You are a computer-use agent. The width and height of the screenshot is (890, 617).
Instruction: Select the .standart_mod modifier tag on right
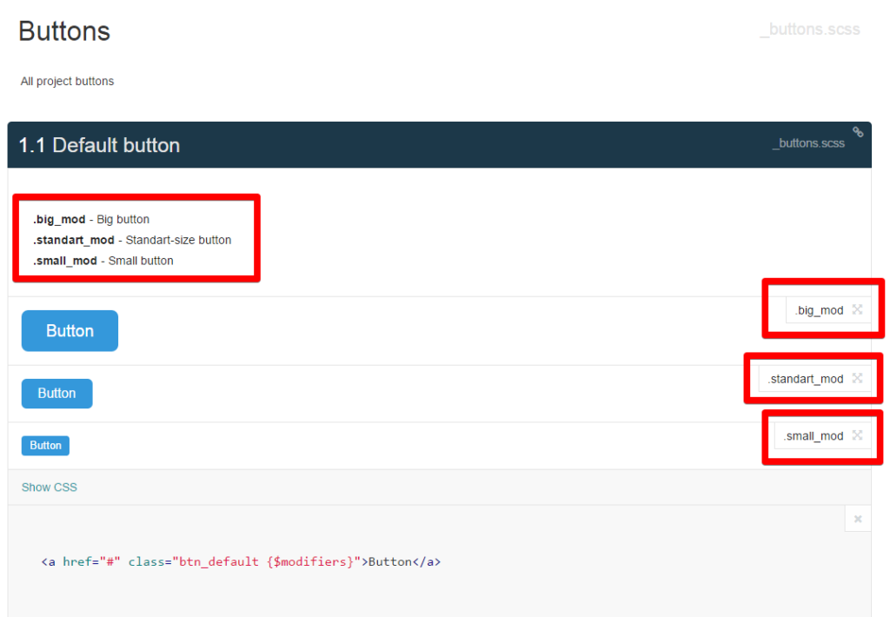[x=806, y=379]
